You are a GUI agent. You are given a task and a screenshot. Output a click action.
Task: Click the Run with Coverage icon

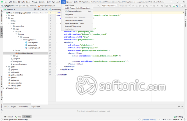[147, 6]
